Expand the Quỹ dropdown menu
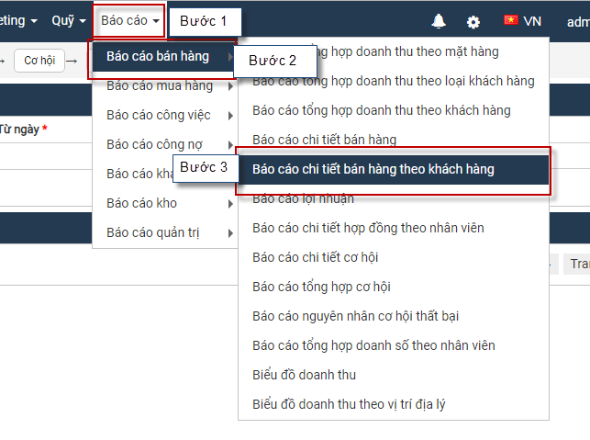The width and height of the screenshot is (590, 440). (x=69, y=20)
